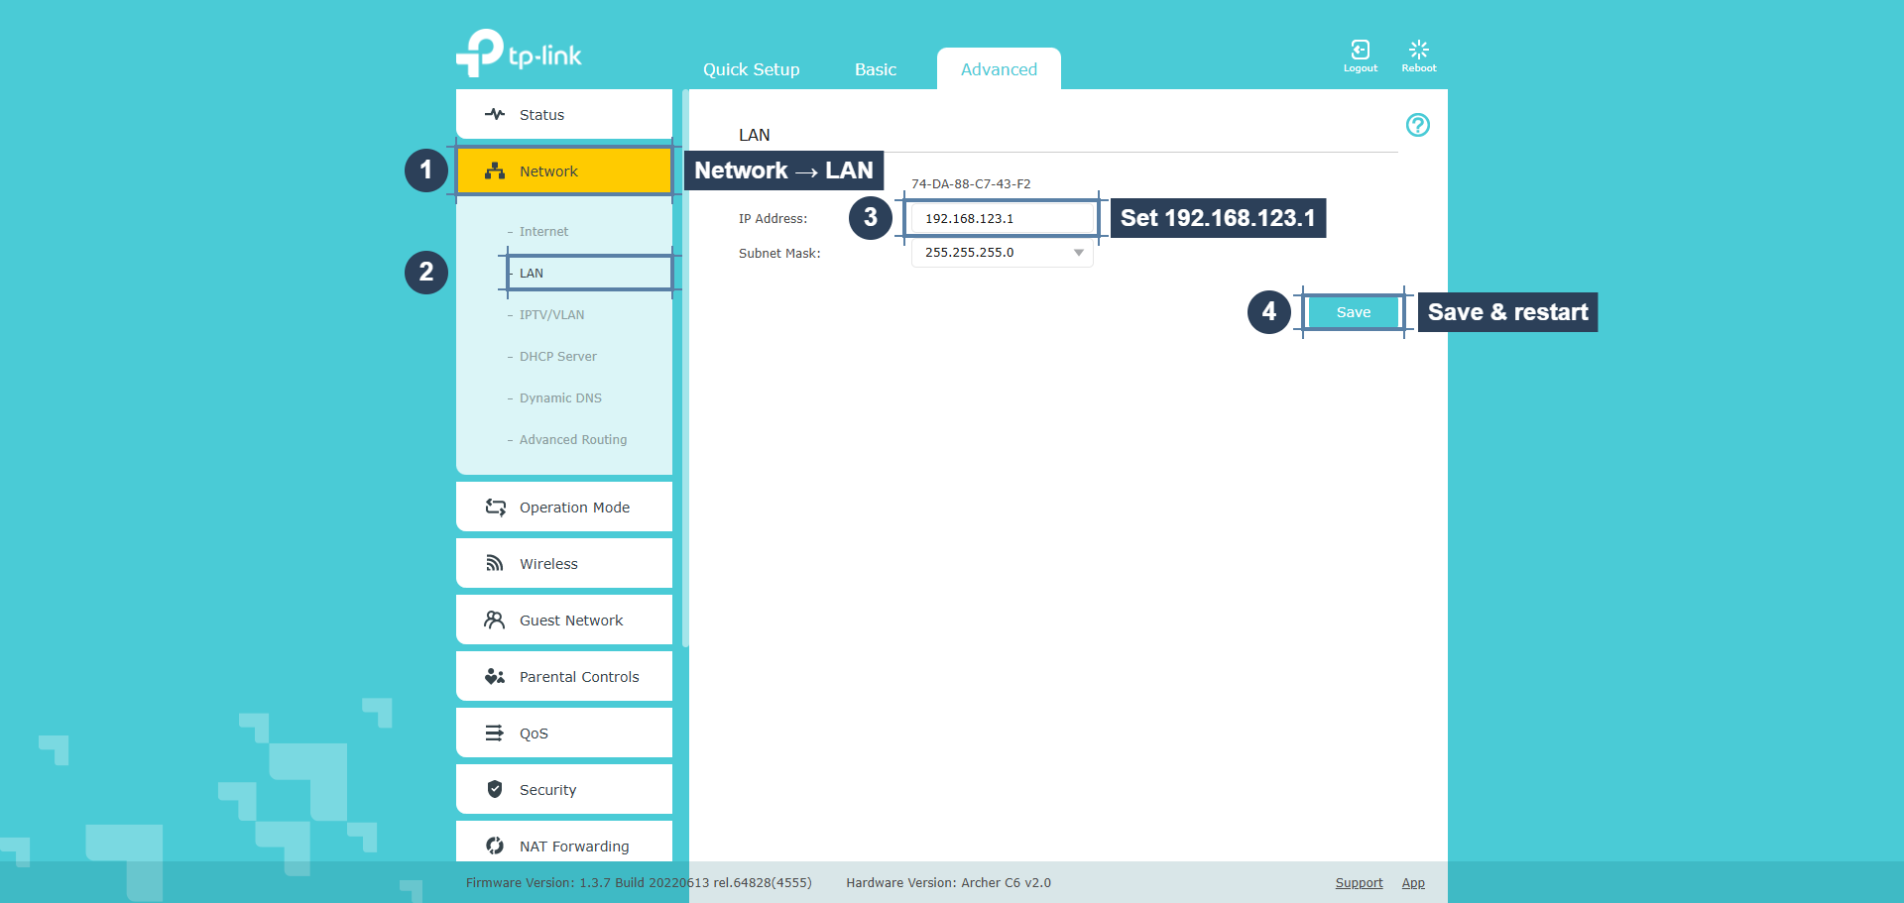Open the Dynamic DNS submenu item
The image size is (1904, 903).
click(x=560, y=398)
